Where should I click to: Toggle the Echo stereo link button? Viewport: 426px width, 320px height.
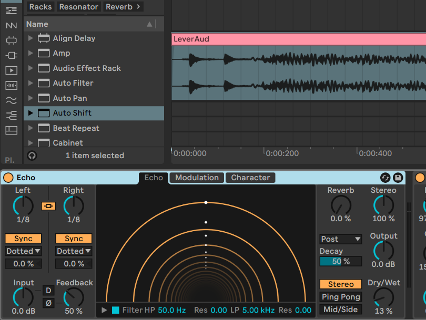pyautogui.click(x=48, y=206)
